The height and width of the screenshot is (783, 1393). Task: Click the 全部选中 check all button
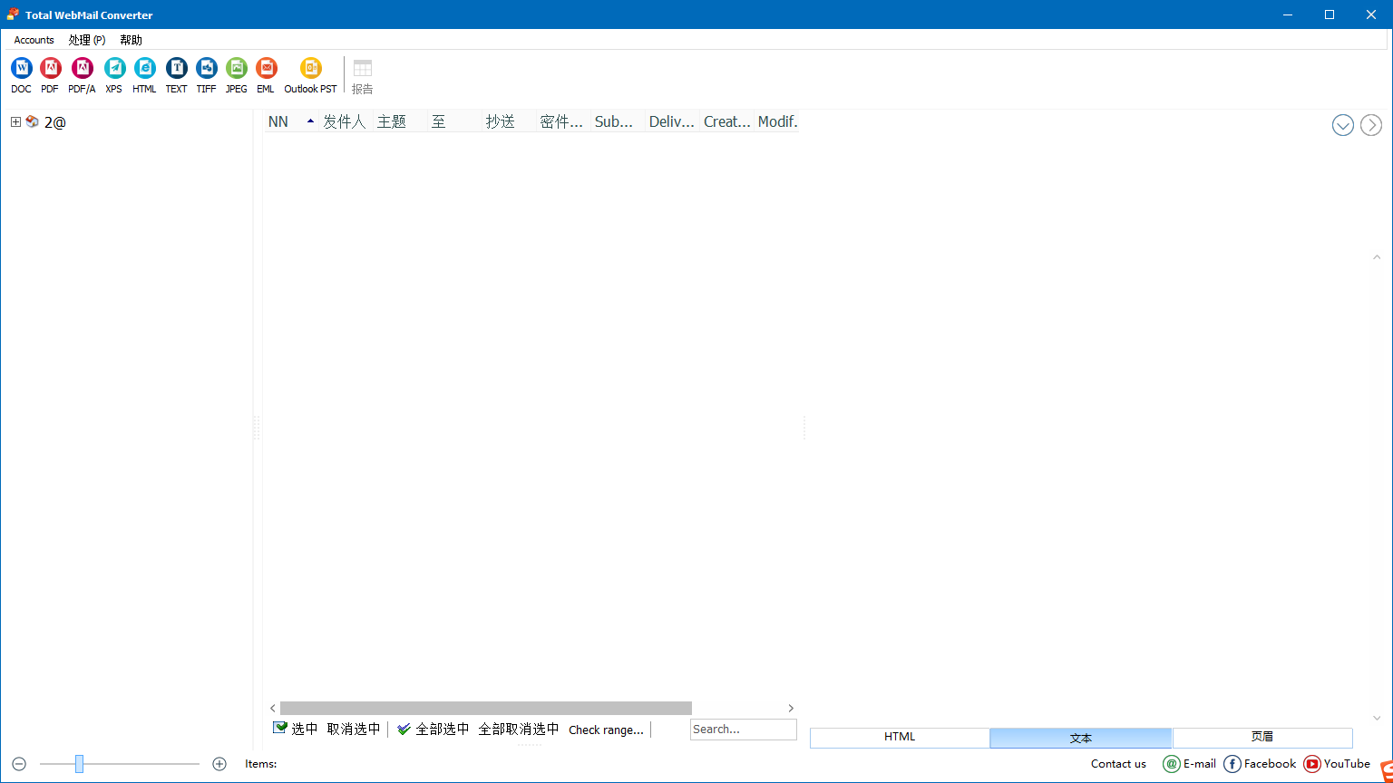[433, 729]
